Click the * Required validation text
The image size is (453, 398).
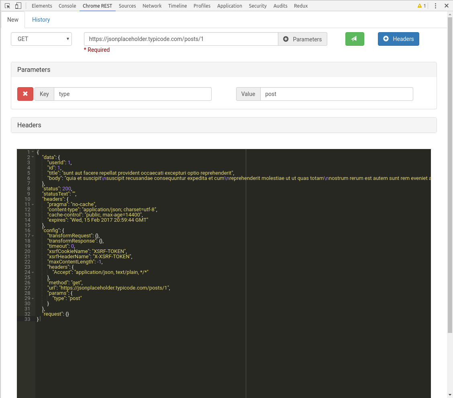[x=97, y=50]
